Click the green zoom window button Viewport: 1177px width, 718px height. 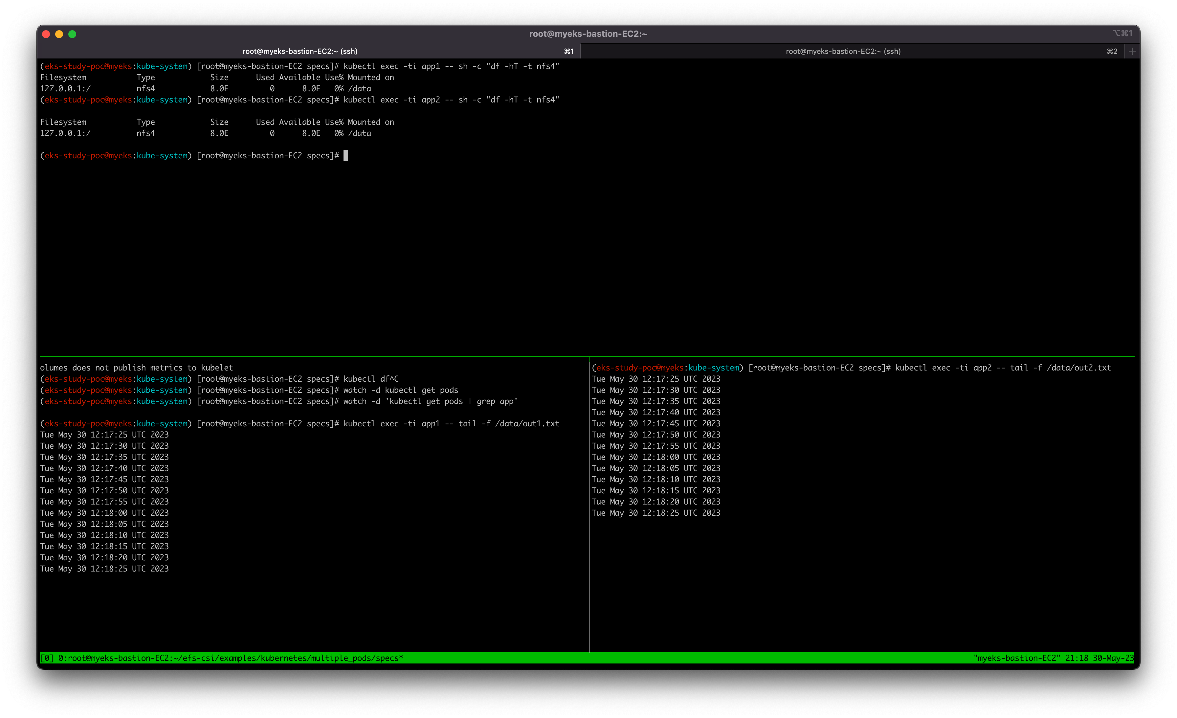pos(72,34)
